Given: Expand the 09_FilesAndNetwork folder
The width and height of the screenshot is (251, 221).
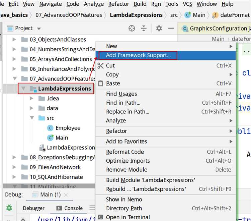Looking at the screenshot, I should (x=14, y=167).
